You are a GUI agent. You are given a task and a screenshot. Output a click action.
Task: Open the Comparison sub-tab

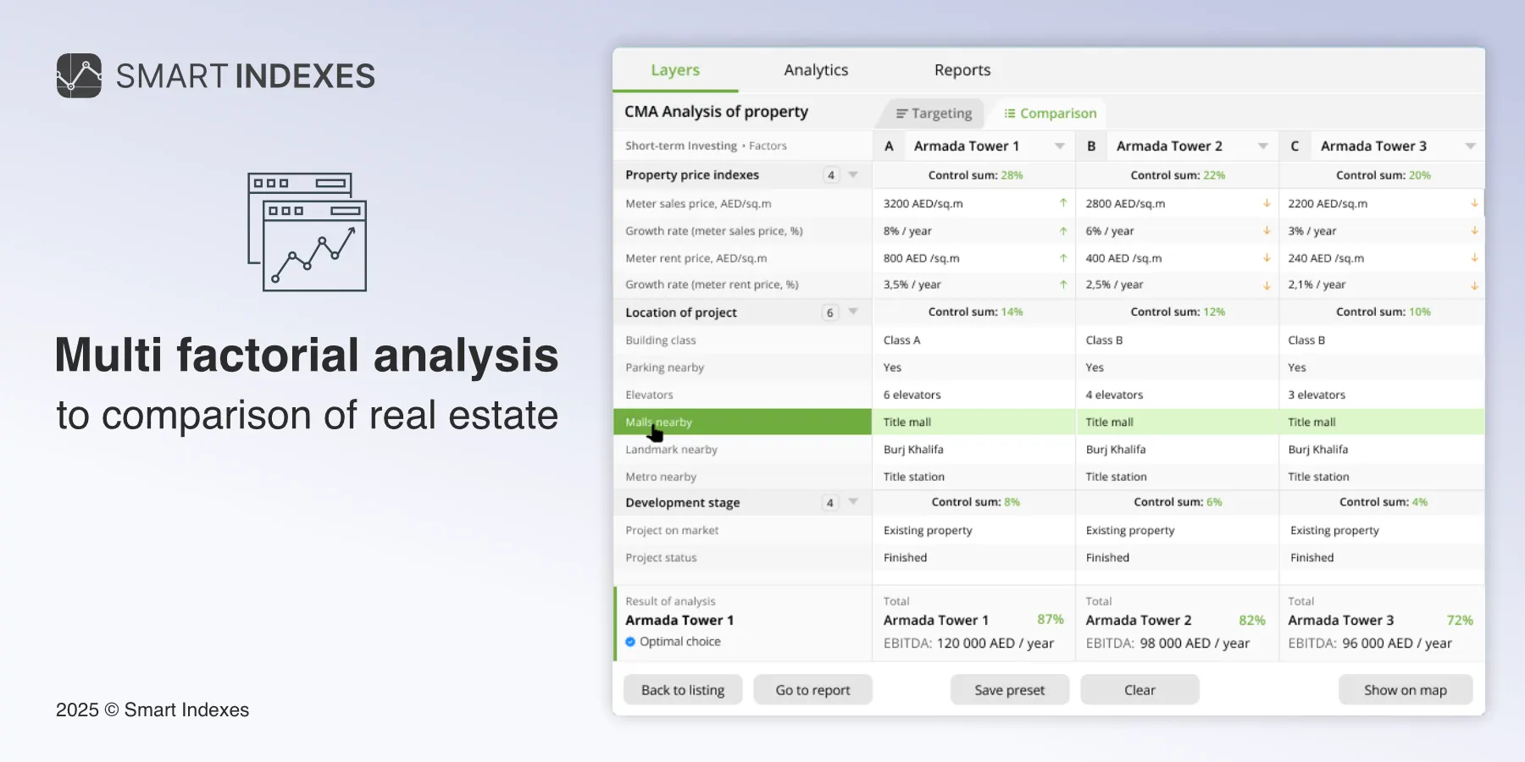point(1050,113)
